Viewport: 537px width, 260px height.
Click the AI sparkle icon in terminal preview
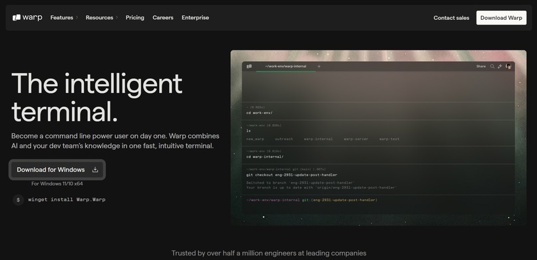coord(500,66)
